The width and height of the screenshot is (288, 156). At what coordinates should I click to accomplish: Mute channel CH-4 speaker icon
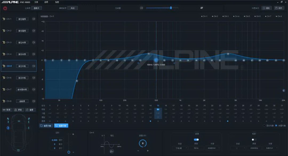[34, 54]
